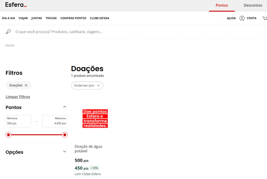Screen dimensions: 267x179
Task: Click the Ajuda link
Action: (x=231, y=18)
